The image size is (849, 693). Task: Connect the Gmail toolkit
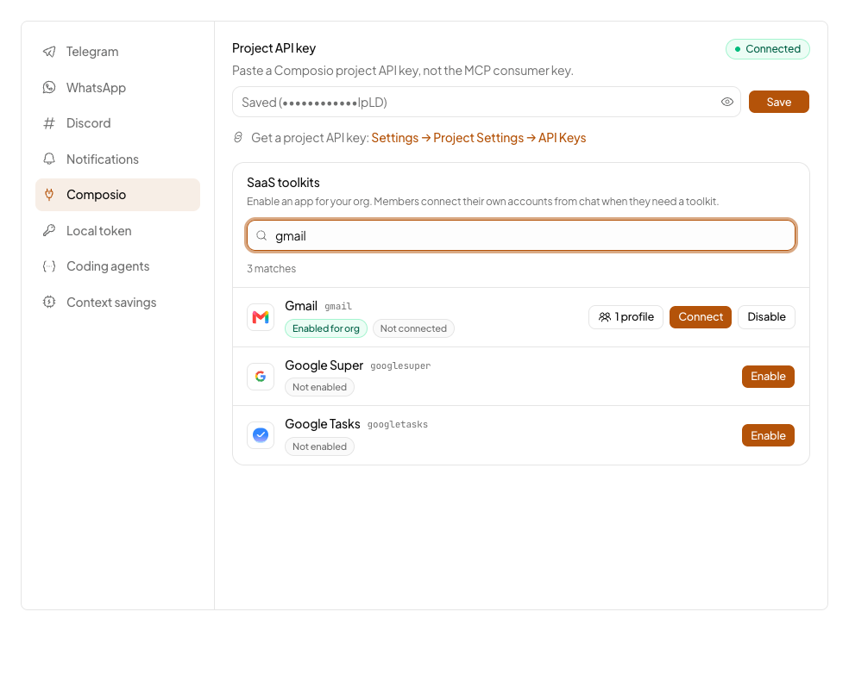click(x=700, y=317)
